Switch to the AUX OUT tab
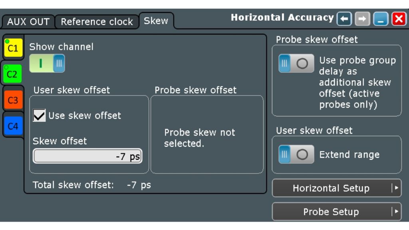Image resolution: width=409 pixels, height=230 pixels. (28, 22)
